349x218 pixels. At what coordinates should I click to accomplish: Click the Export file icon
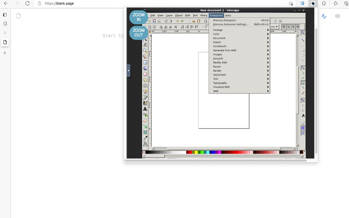171,21
